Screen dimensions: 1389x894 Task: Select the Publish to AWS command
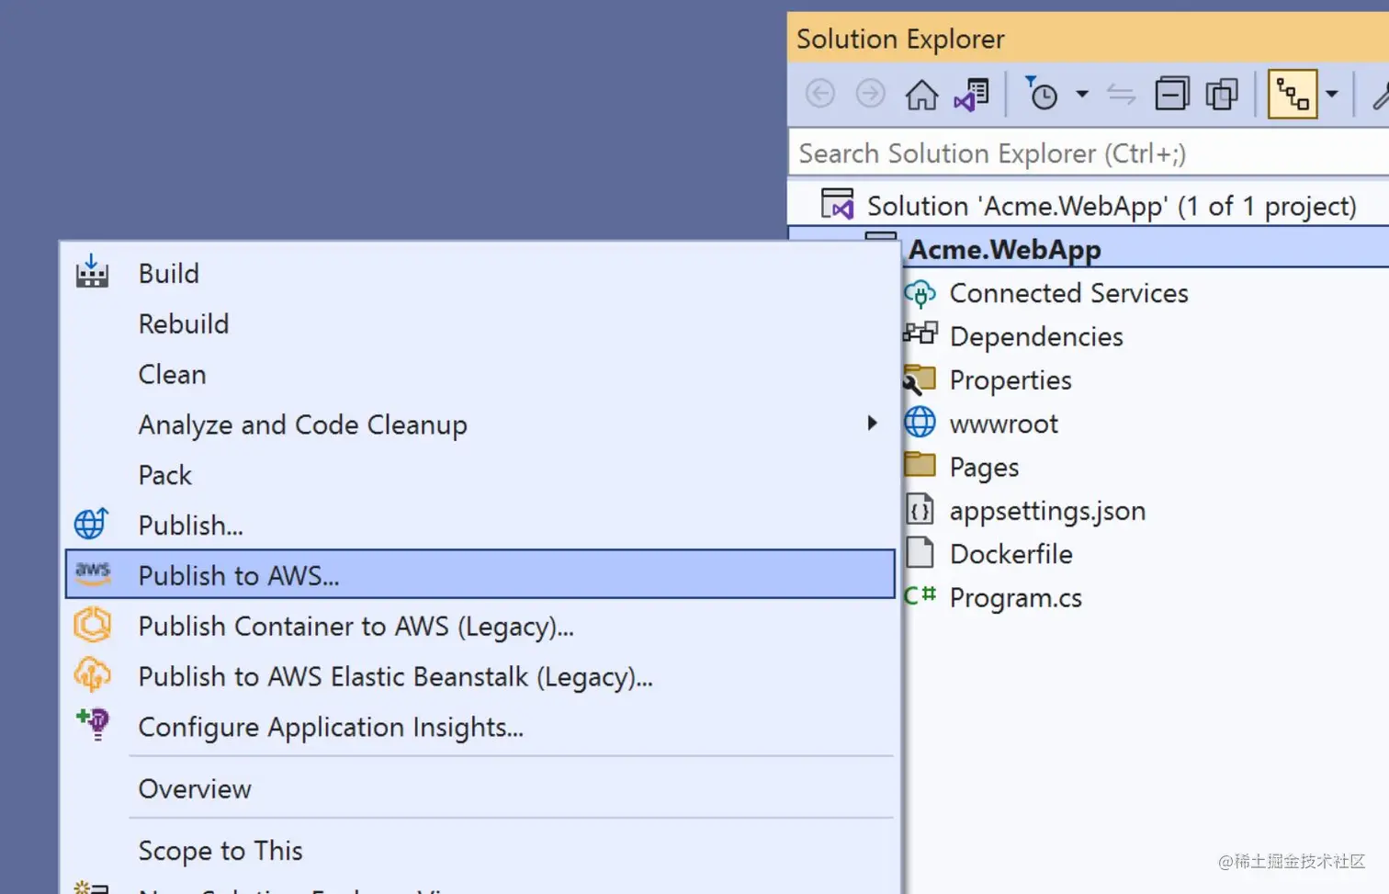(x=238, y=575)
